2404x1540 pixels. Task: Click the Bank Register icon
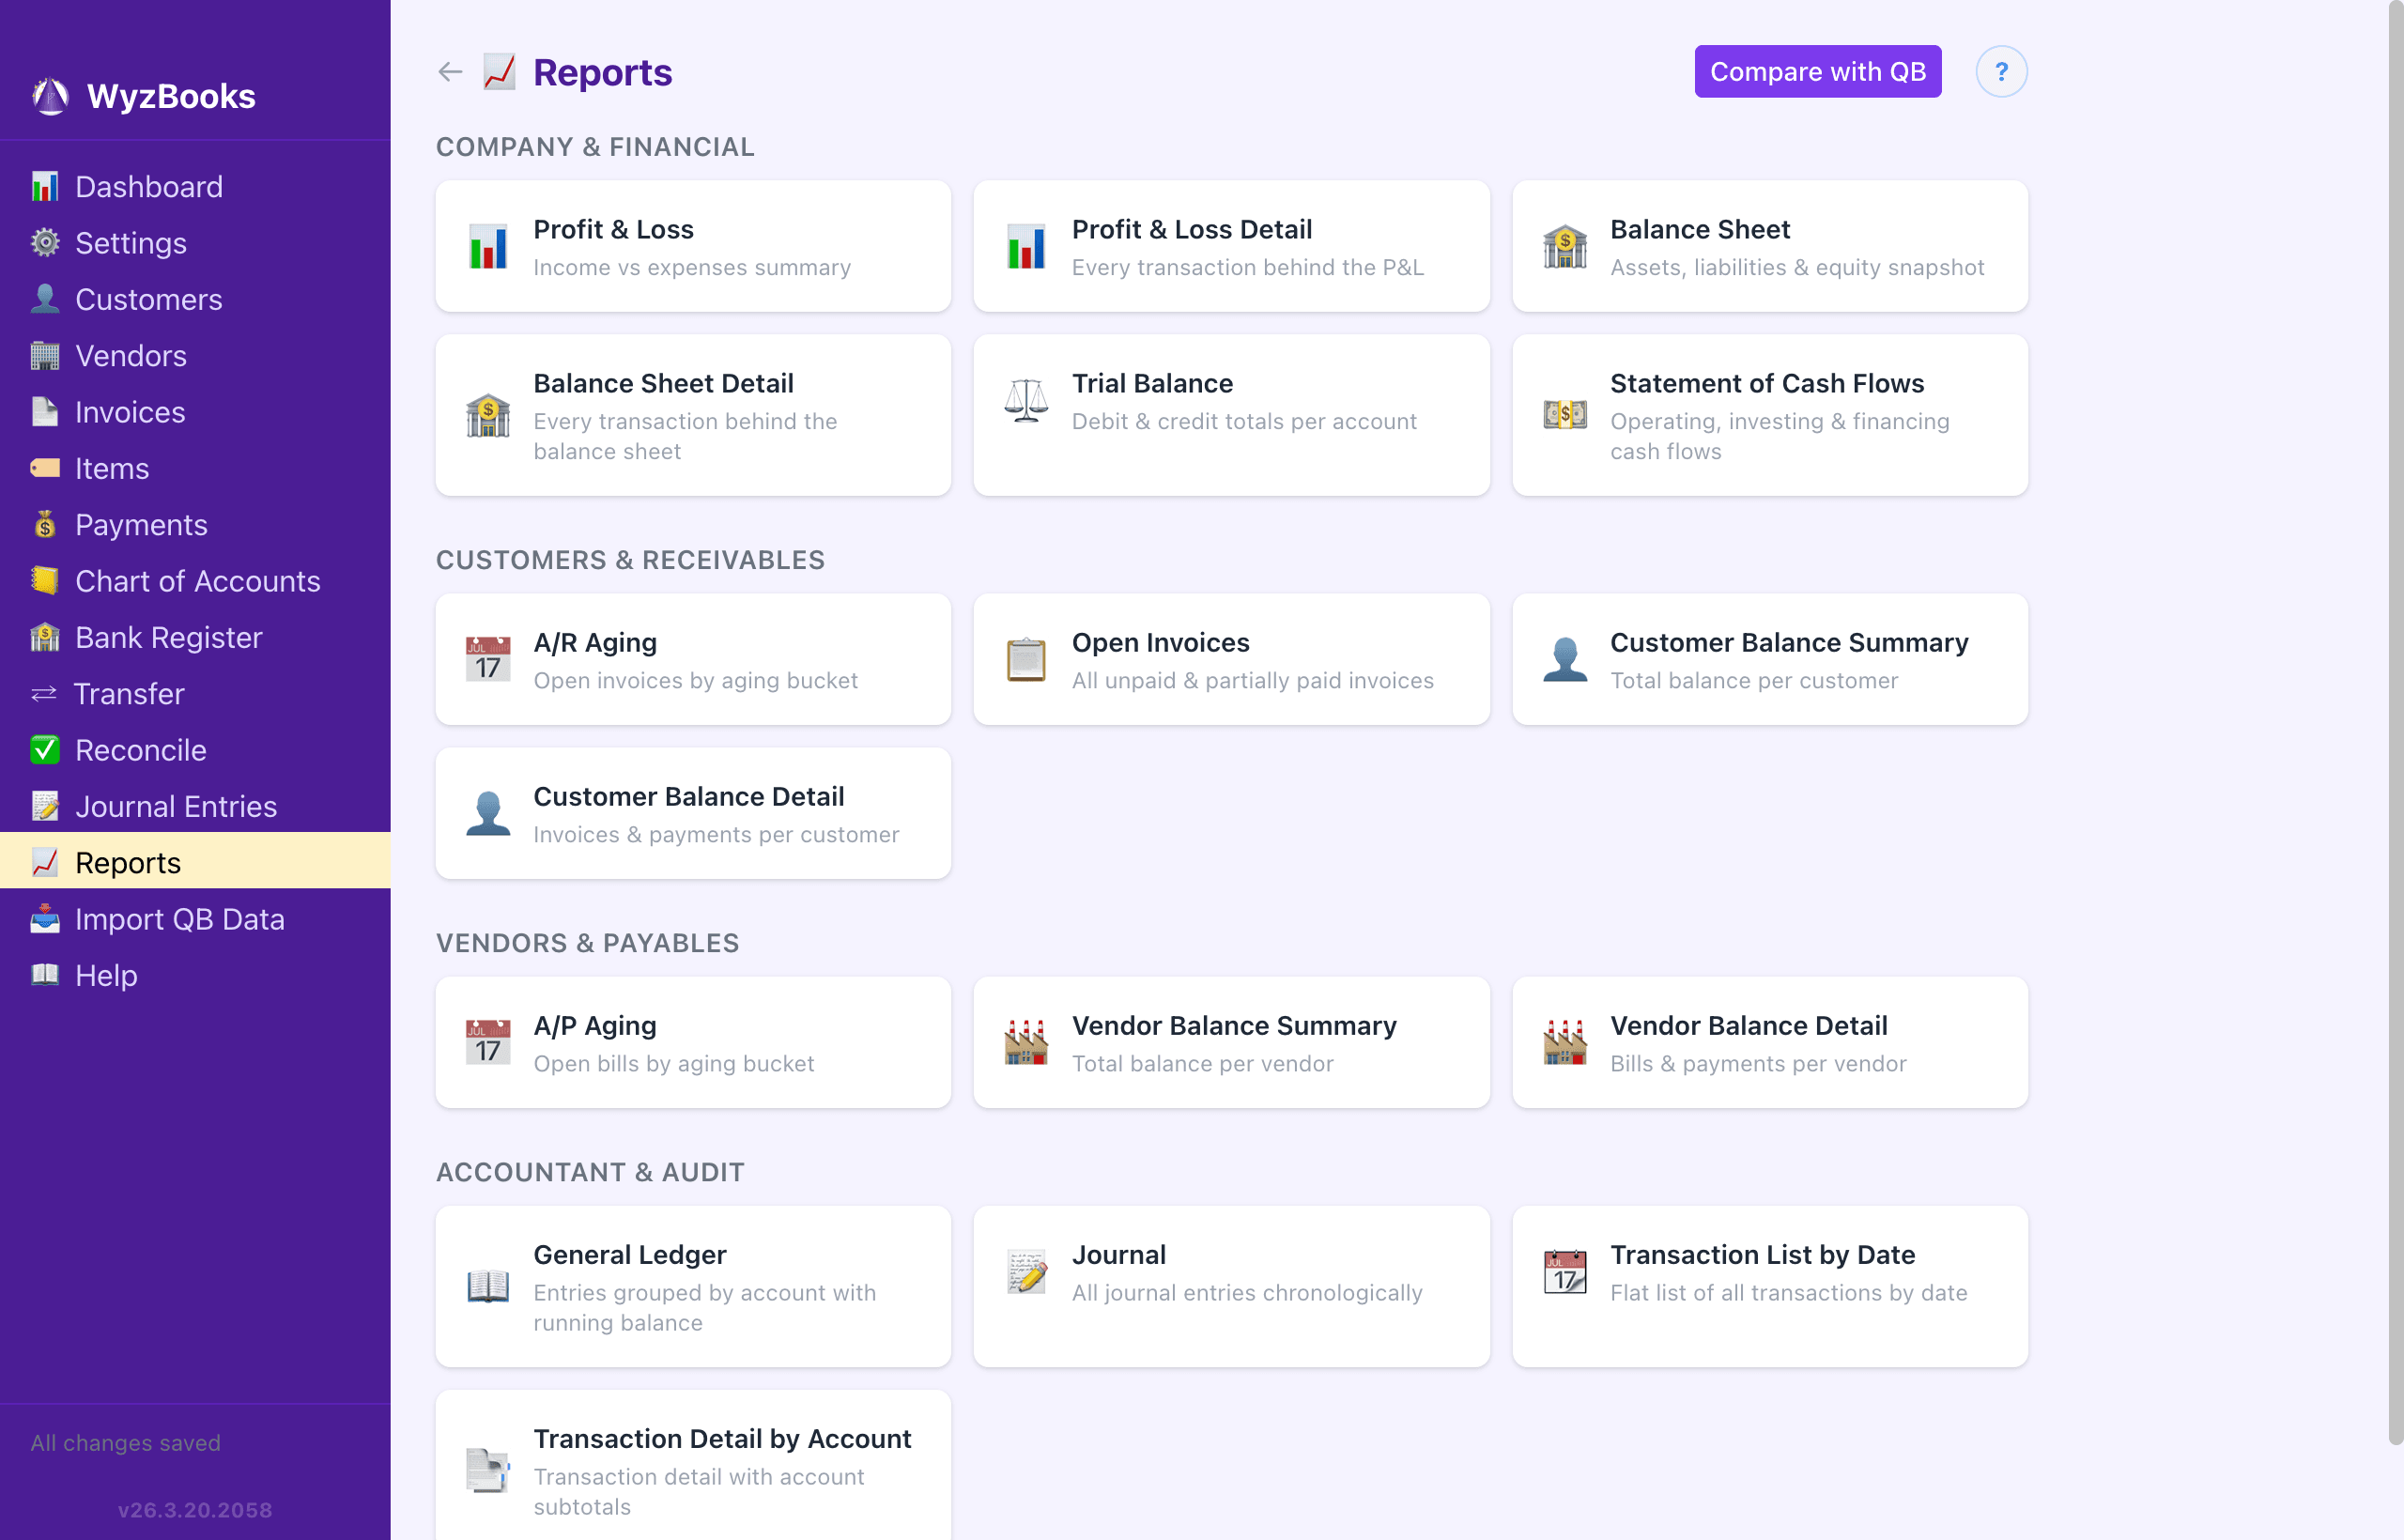click(44, 637)
